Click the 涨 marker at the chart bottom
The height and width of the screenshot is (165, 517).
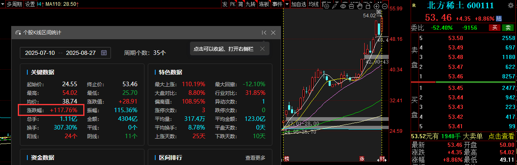(x=362, y=159)
